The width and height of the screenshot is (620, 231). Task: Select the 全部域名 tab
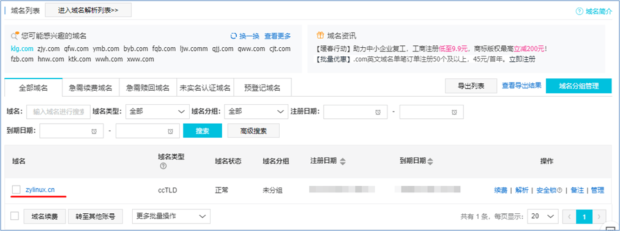[x=34, y=88]
